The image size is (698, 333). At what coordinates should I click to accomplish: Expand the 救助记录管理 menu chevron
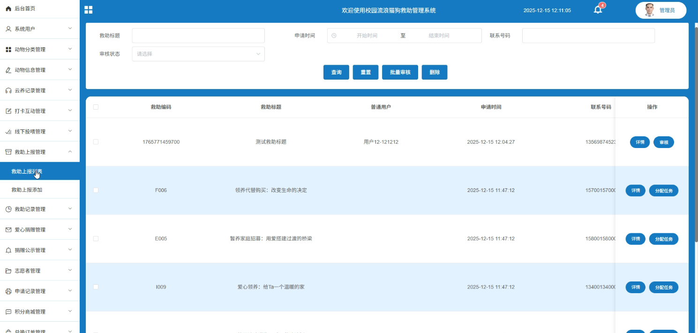(70, 209)
